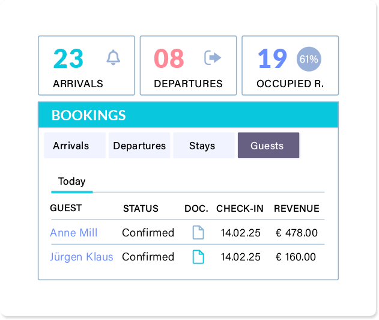379x320 pixels.
Task: Open Anne Mill's document icon
Action: (198, 233)
